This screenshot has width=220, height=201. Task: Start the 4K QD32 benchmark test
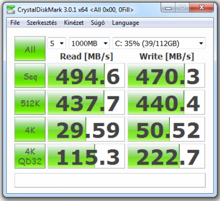coord(30,156)
